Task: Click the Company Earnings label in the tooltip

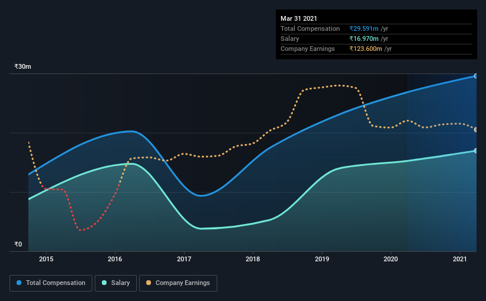Action: pos(308,49)
